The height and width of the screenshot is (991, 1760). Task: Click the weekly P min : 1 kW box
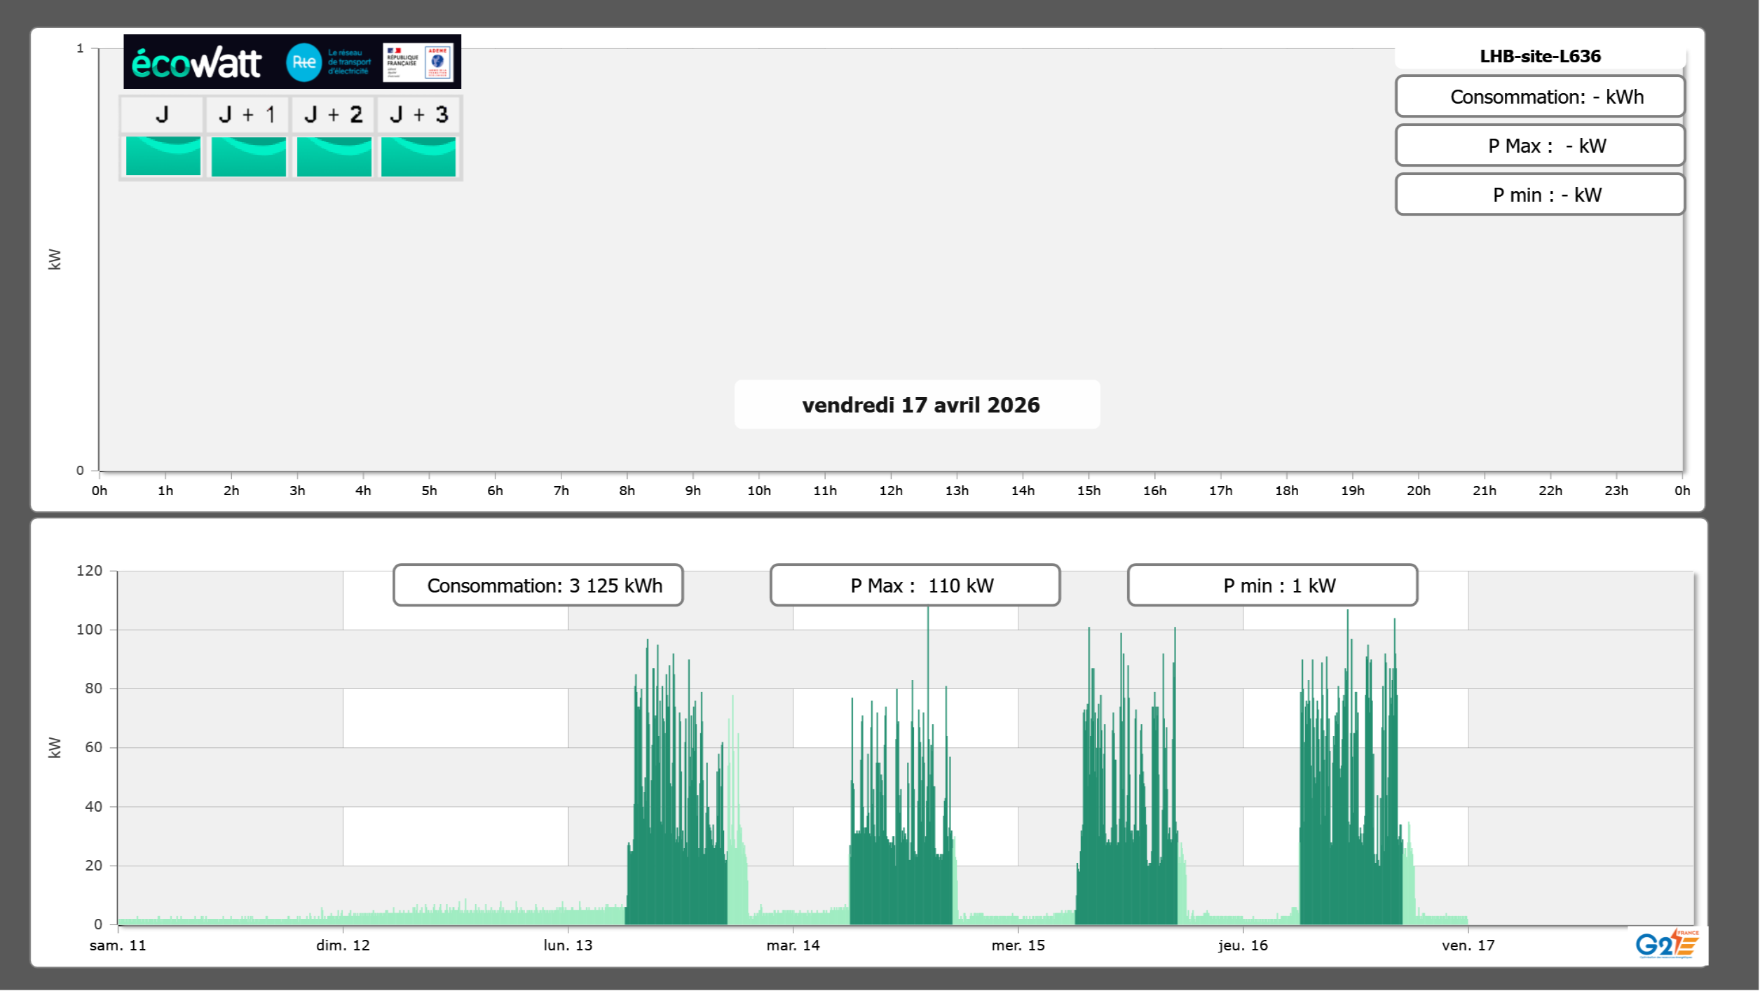1273,585
